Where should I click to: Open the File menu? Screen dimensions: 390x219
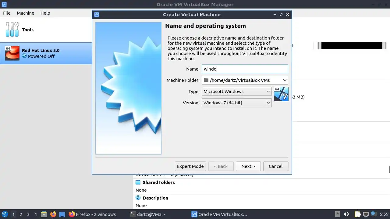(x=7, y=13)
